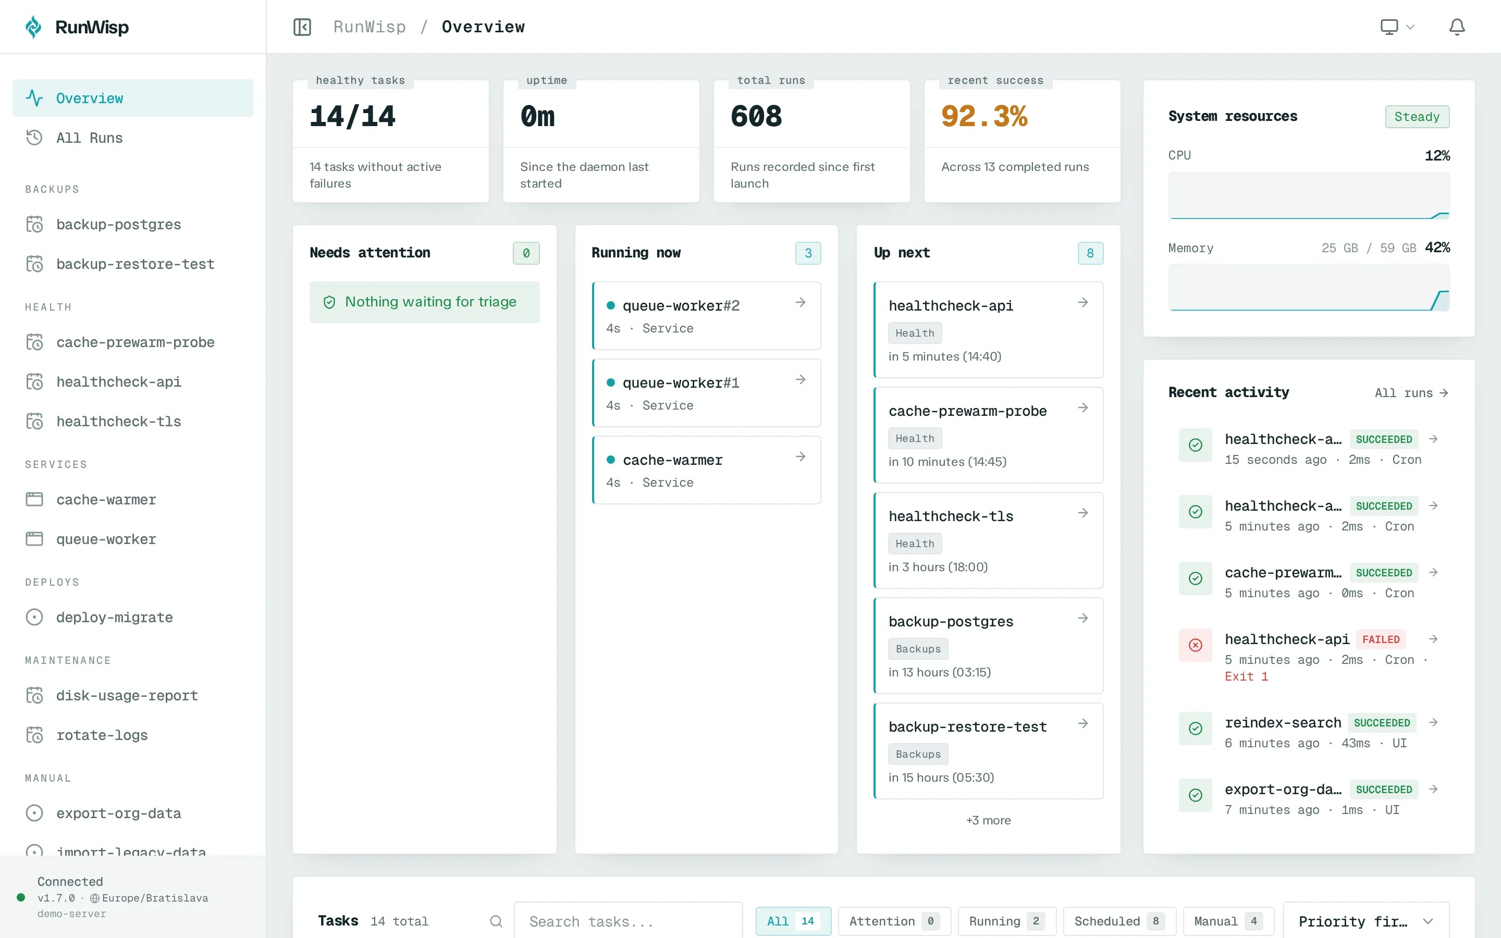
Task: Open notifications bell
Action: pos(1456,27)
